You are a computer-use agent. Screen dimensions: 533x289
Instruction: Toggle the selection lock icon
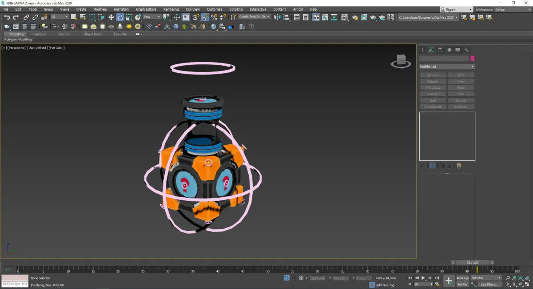(x=294, y=278)
